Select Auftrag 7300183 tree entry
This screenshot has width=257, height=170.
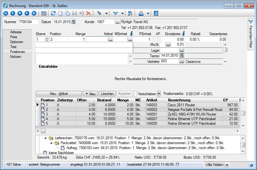(x=146, y=148)
